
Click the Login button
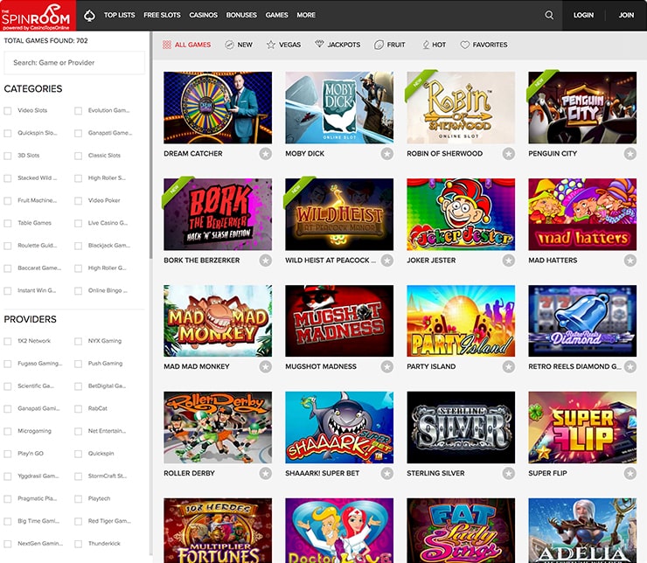[583, 15]
